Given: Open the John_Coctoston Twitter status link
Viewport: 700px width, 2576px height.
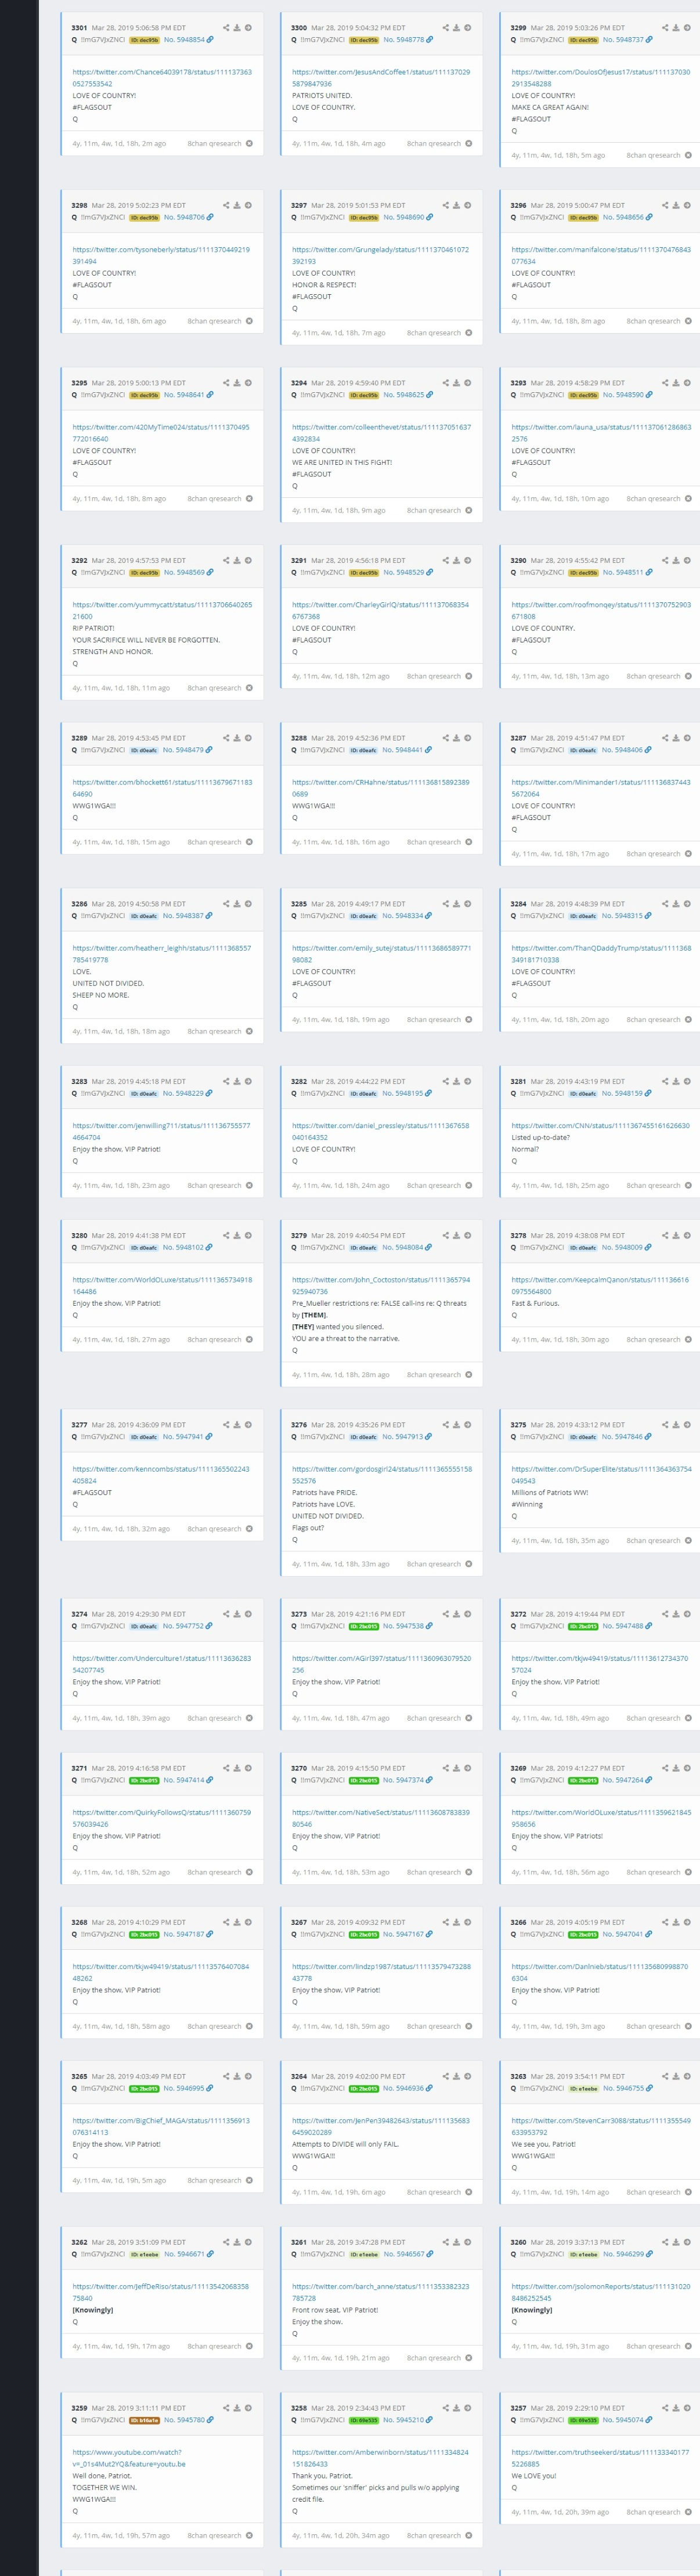Looking at the screenshot, I should (x=381, y=1285).
